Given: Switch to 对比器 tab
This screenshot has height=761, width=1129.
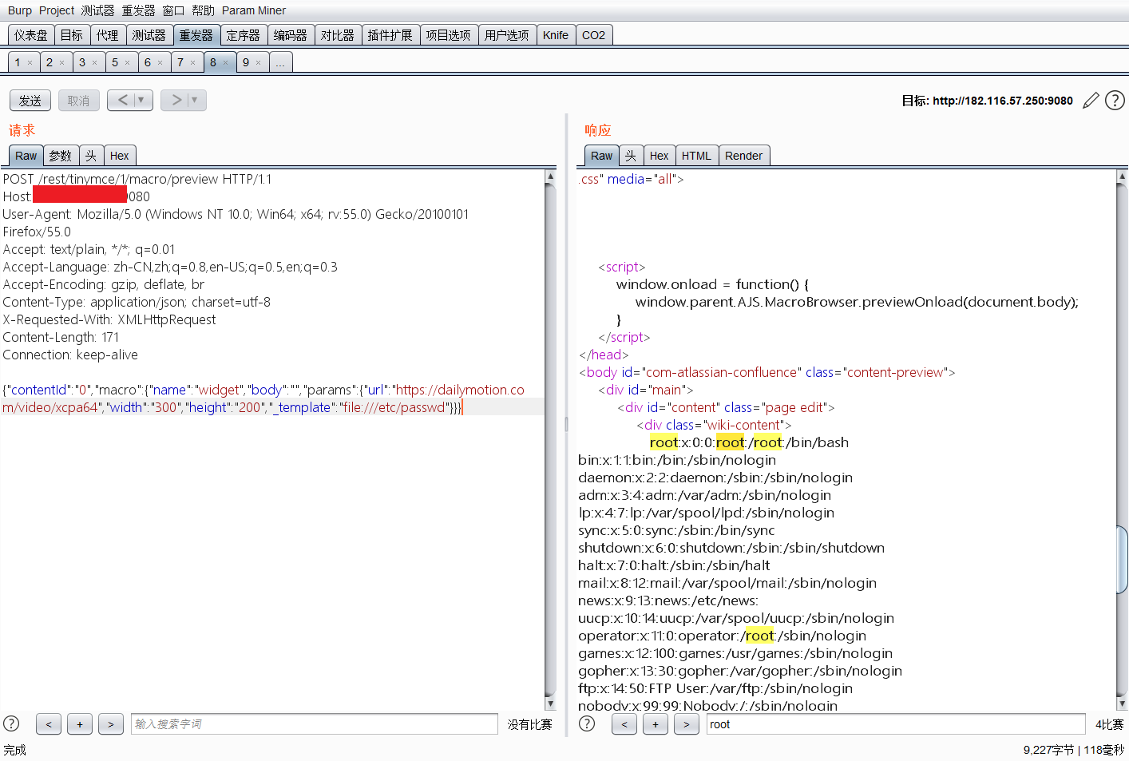Looking at the screenshot, I should (x=338, y=35).
